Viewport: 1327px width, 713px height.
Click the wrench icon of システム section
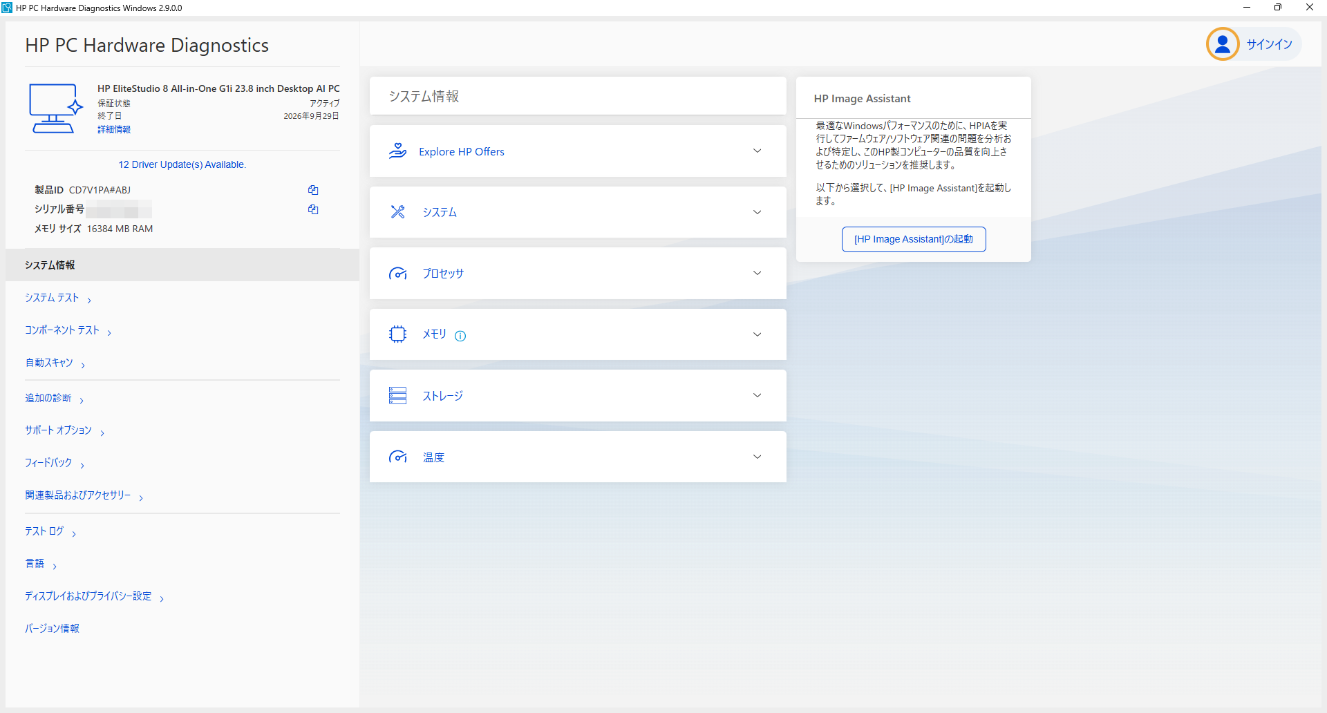coord(397,212)
